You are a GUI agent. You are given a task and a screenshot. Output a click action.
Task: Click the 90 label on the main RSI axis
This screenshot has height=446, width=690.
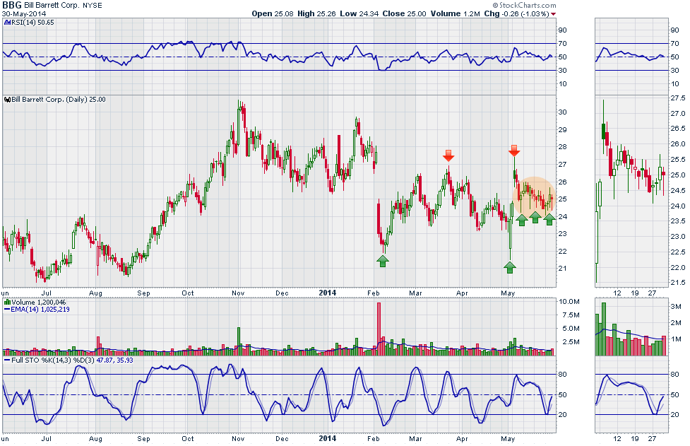562,30
